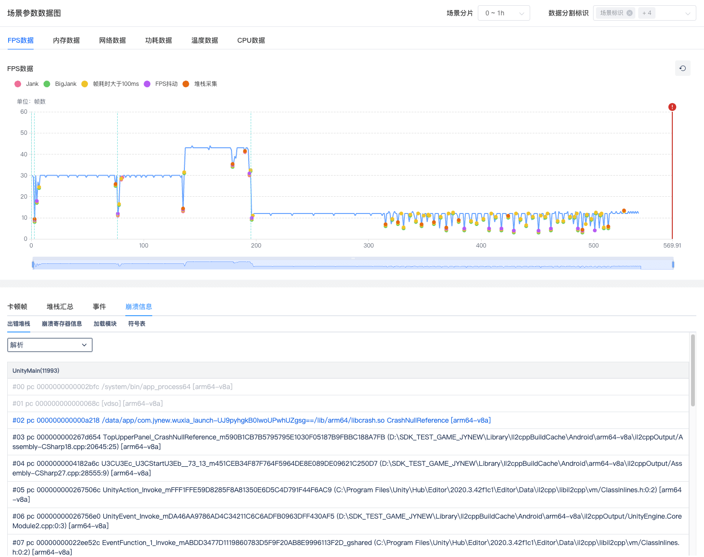Click the +4 more tags indicator

coord(647,13)
